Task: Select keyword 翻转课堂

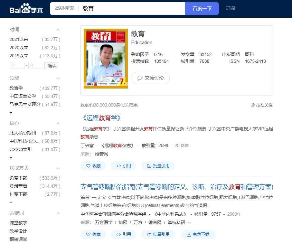Action: [18, 239]
